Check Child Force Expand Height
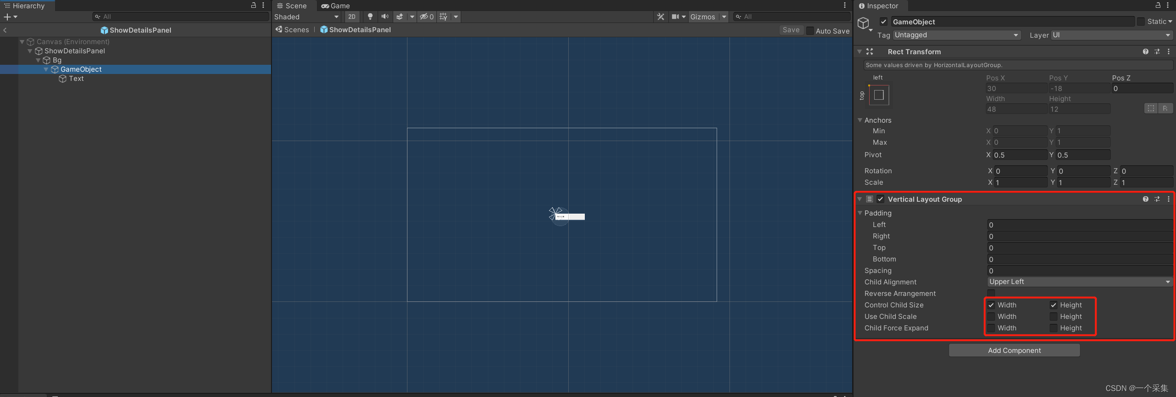 1054,328
